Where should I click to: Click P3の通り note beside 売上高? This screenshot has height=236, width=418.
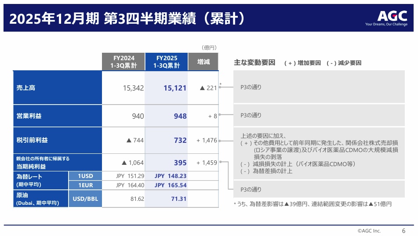[251, 87]
